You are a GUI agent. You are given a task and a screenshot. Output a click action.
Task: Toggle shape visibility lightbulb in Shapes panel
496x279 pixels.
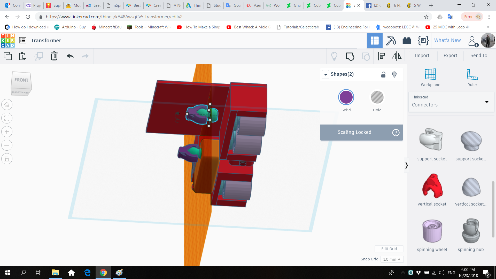pyautogui.click(x=394, y=74)
